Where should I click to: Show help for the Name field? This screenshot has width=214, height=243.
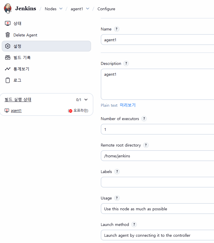tap(116, 29)
